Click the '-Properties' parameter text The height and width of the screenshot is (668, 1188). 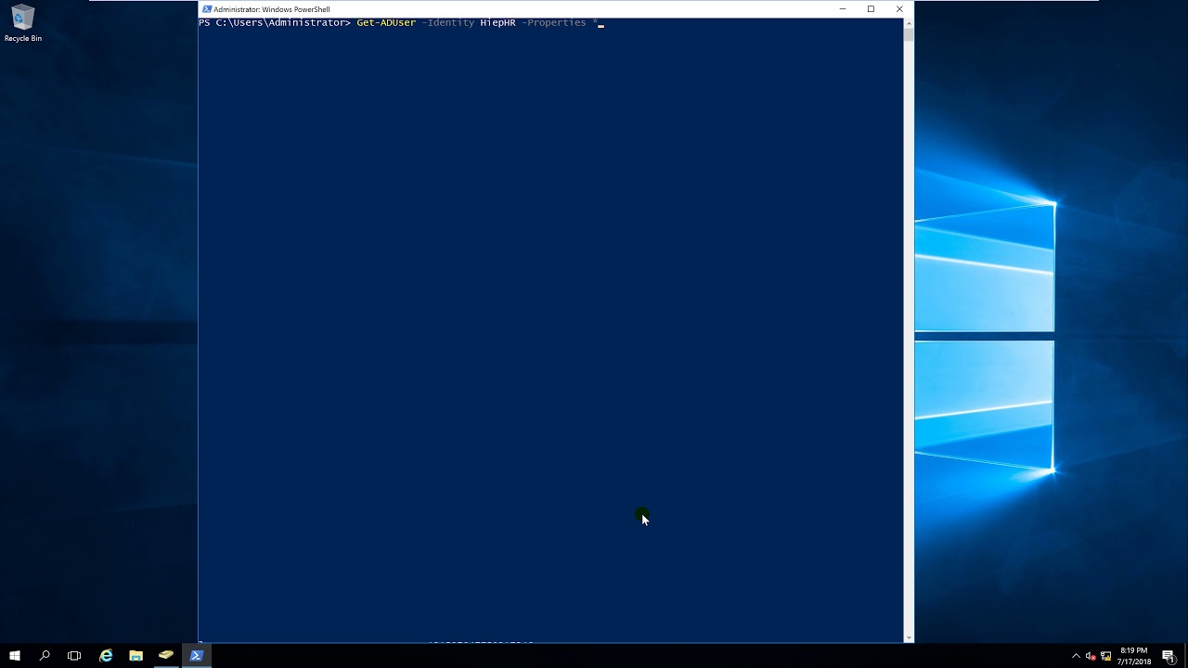click(554, 22)
